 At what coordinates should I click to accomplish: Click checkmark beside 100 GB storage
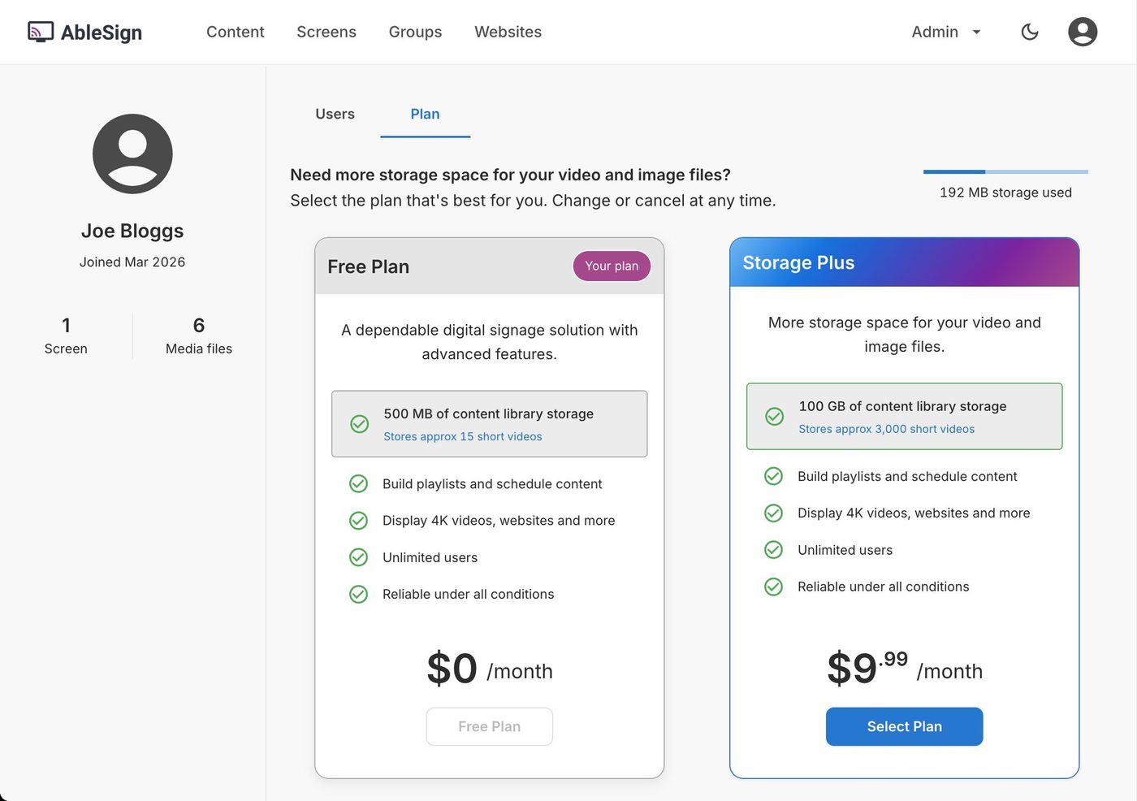(x=775, y=417)
